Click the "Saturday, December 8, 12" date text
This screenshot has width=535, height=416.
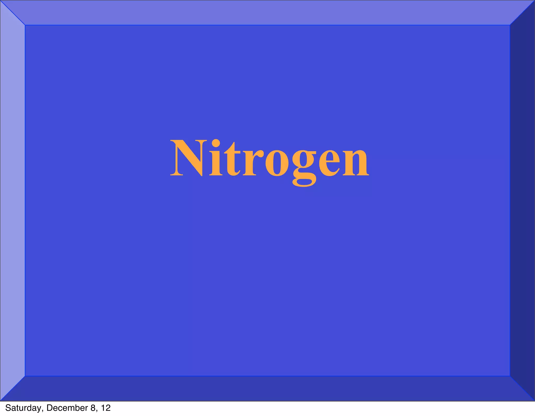(x=58, y=408)
